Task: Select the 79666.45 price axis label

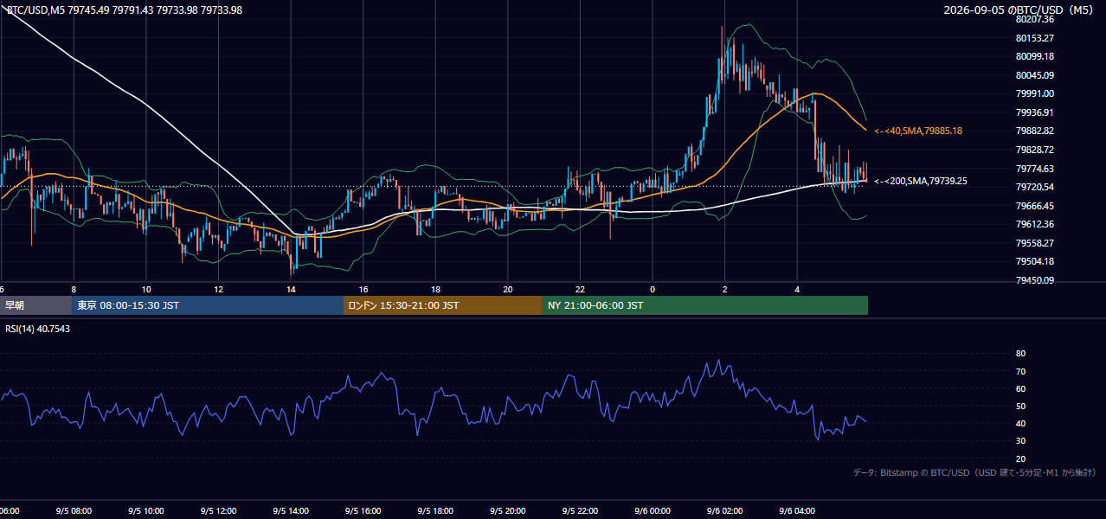Action: coord(1034,206)
